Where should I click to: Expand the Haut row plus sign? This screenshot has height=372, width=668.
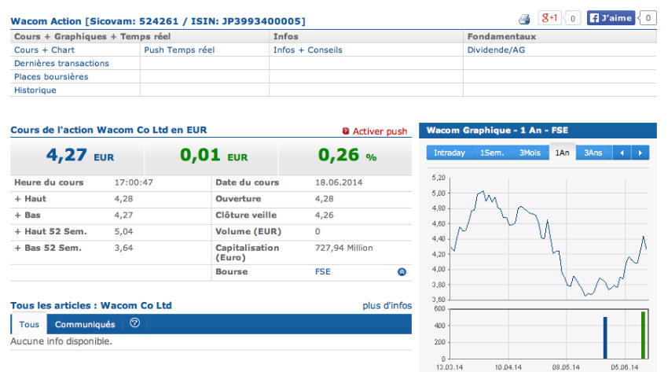tap(17, 199)
